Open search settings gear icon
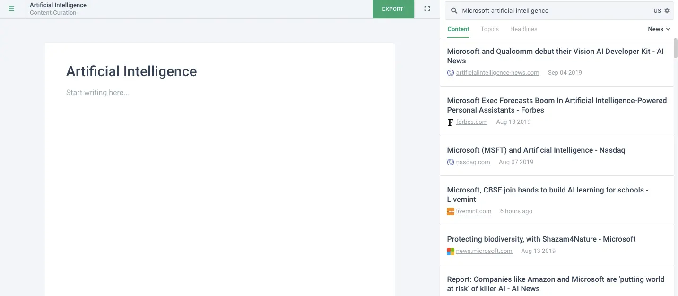 point(667,10)
